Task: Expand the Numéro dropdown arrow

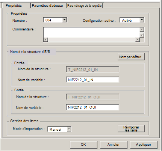Action: click(x=64, y=20)
